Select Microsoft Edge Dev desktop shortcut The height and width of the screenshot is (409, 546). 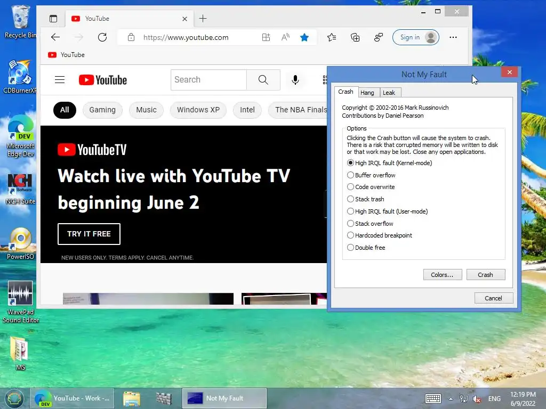click(20, 136)
